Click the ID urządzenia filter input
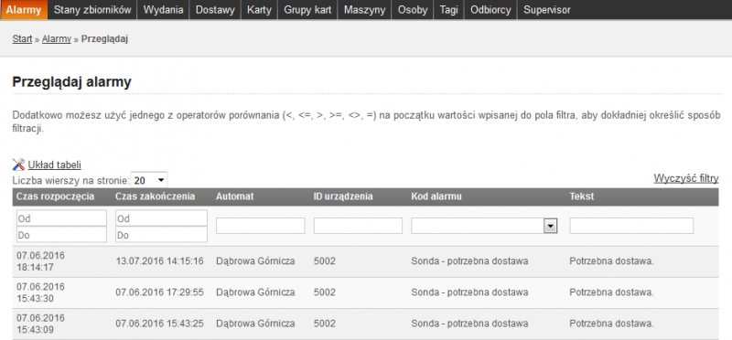732x340 pixels. point(358,226)
